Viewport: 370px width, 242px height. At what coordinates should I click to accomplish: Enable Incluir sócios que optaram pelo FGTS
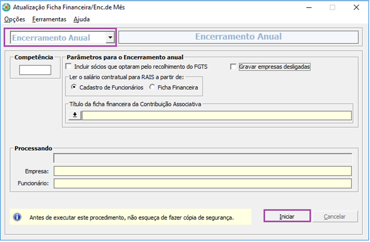pos(69,67)
